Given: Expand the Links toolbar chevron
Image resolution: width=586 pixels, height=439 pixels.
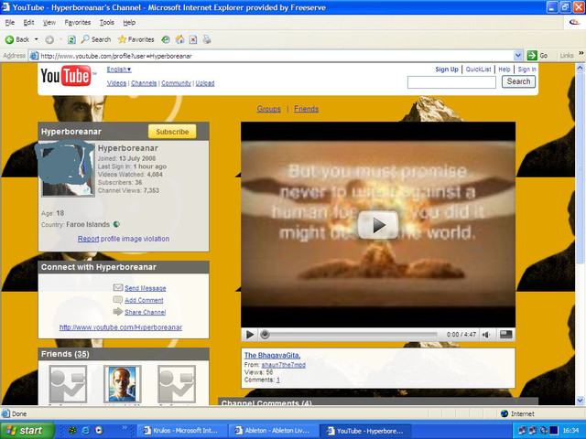Looking at the screenshot, I should [581, 54].
